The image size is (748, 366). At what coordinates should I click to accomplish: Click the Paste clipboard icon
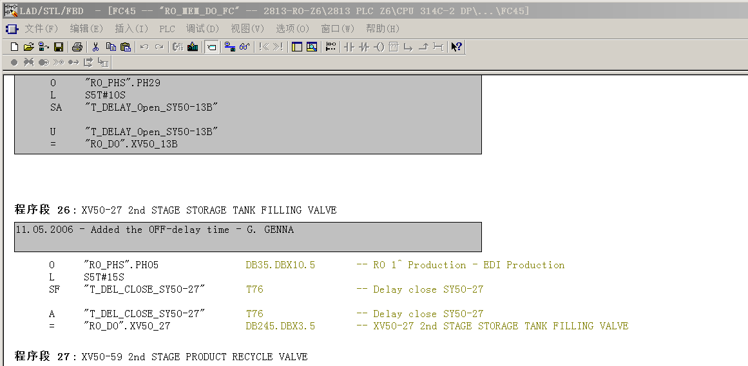[126, 47]
